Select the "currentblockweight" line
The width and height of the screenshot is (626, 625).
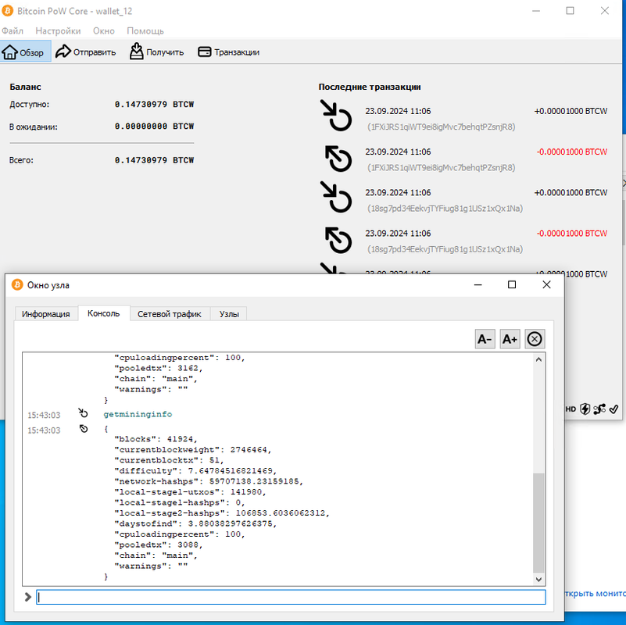193,450
